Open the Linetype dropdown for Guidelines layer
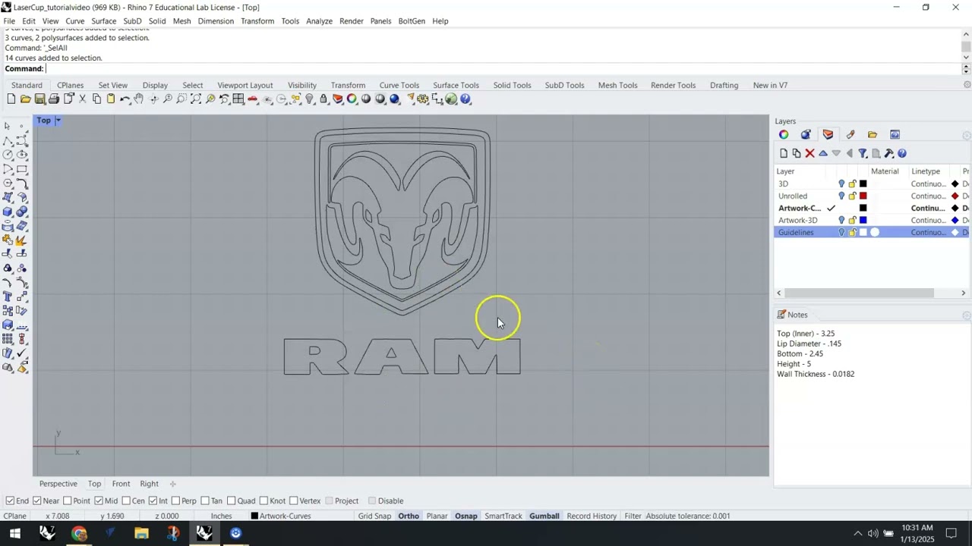Image resolution: width=972 pixels, height=546 pixels. click(x=928, y=232)
